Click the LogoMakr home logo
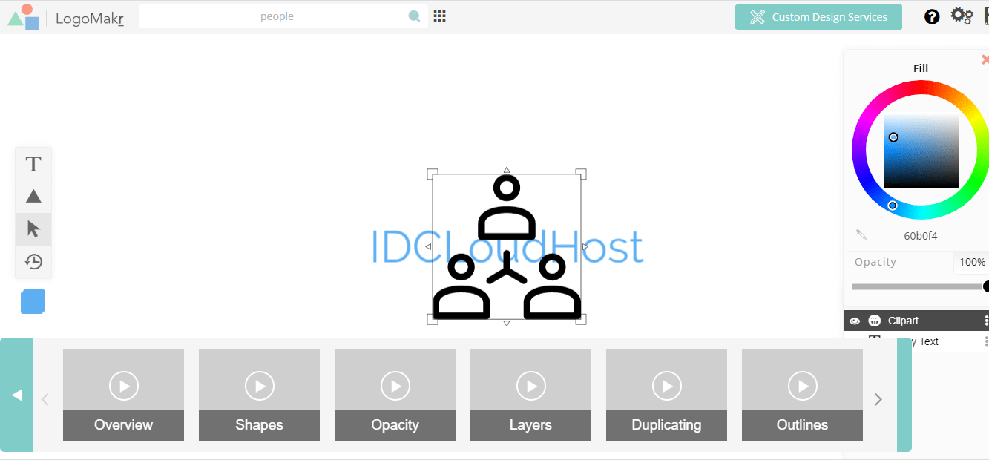Screen dimensions: 989x463 pyautogui.click(x=65, y=17)
